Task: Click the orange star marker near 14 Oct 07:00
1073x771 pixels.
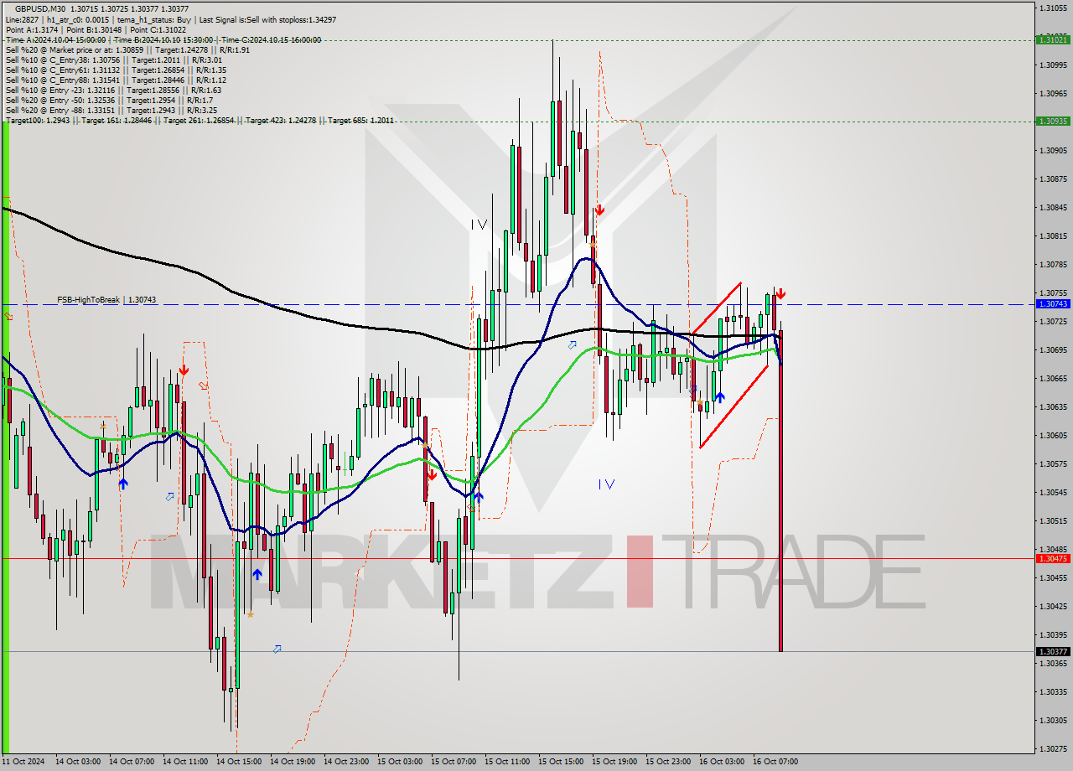Action: (x=103, y=425)
